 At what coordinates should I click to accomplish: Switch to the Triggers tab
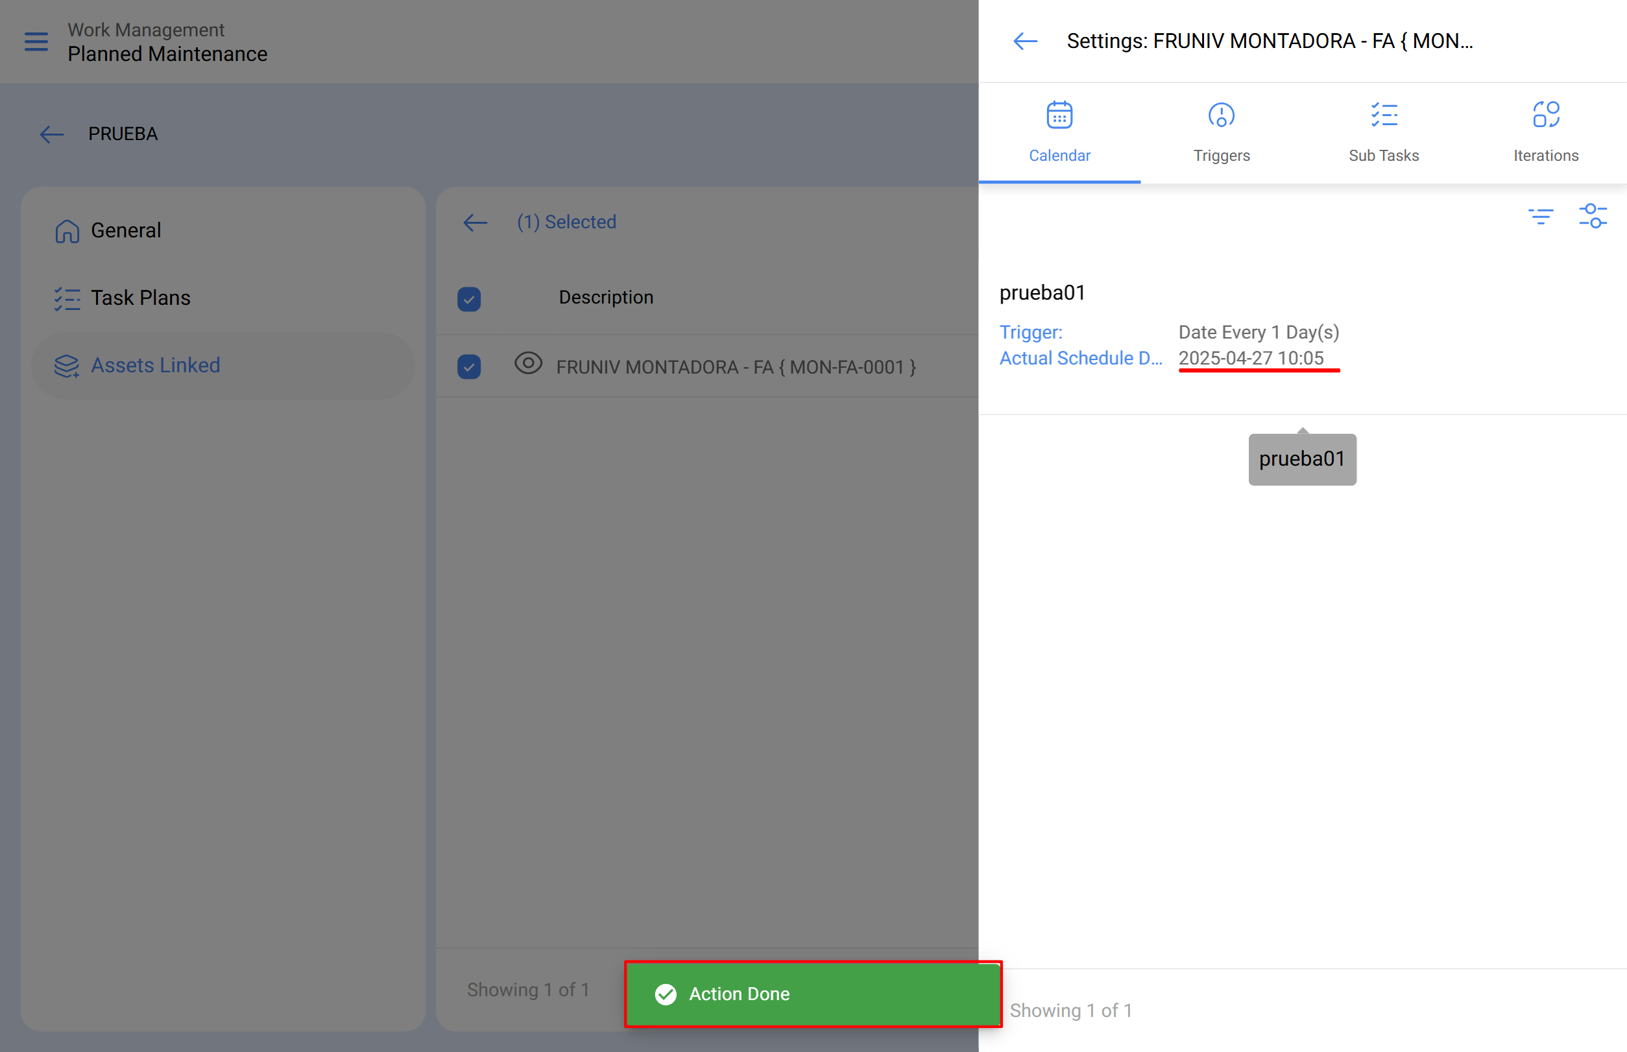(x=1221, y=132)
